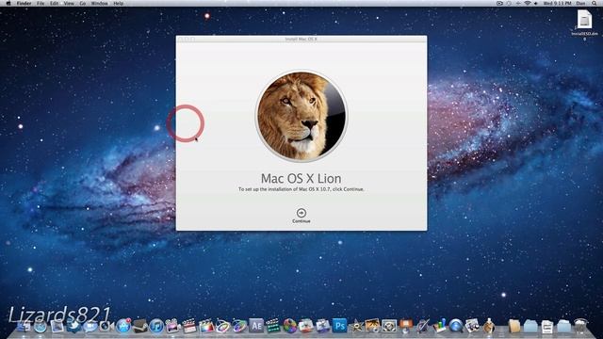The height and width of the screenshot is (339, 603).
Task: Open the Finder menu
Action: 24,3
